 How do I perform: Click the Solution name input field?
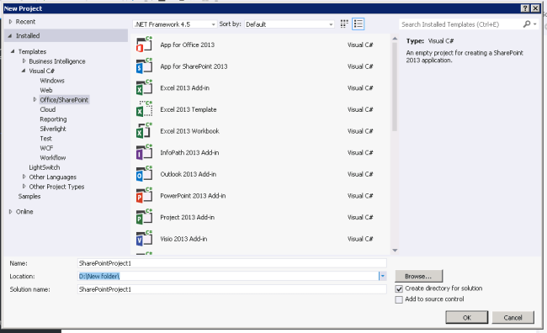point(232,289)
